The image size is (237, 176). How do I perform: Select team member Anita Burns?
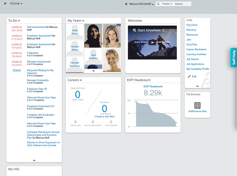(75, 32)
